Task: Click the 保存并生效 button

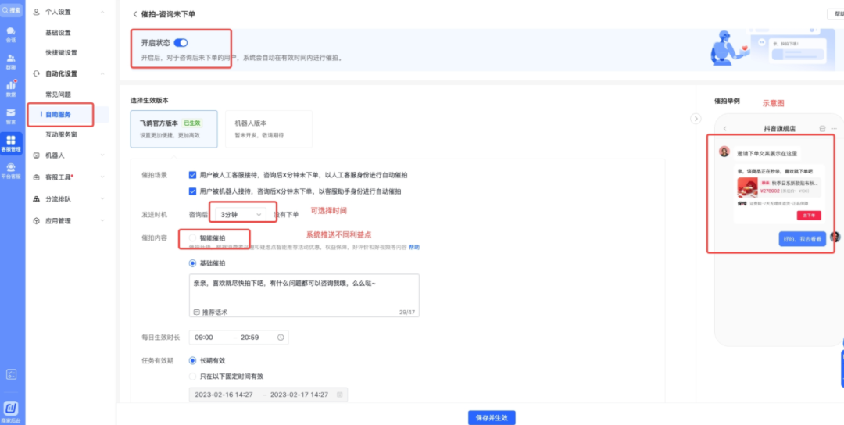Action: [491, 418]
